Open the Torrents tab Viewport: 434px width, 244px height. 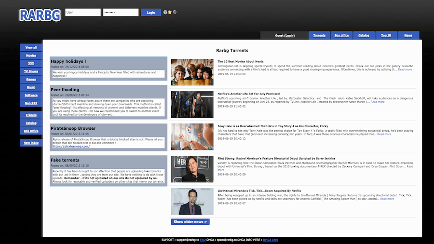click(319, 35)
